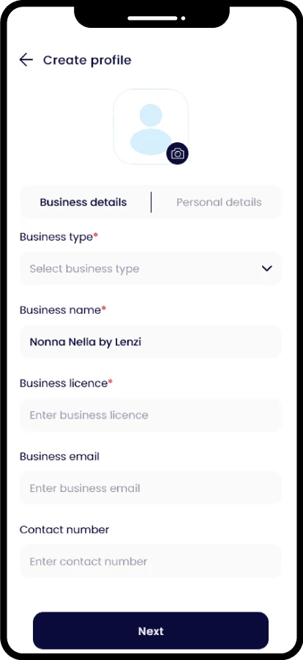303x660 pixels.
Task: Select the profile avatar placeholder image
Action: tap(151, 126)
